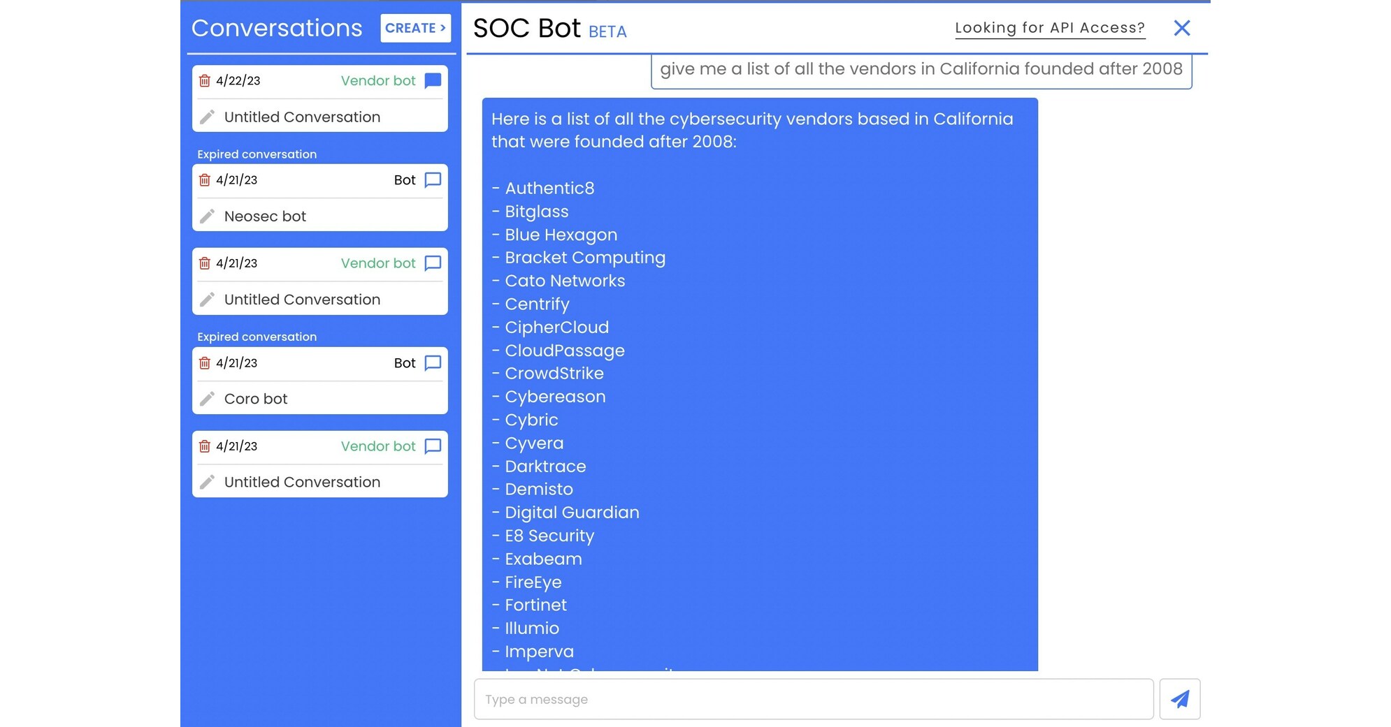Select the Neosec bot conversation
The image size is (1391, 727).
pyautogui.click(x=264, y=216)
